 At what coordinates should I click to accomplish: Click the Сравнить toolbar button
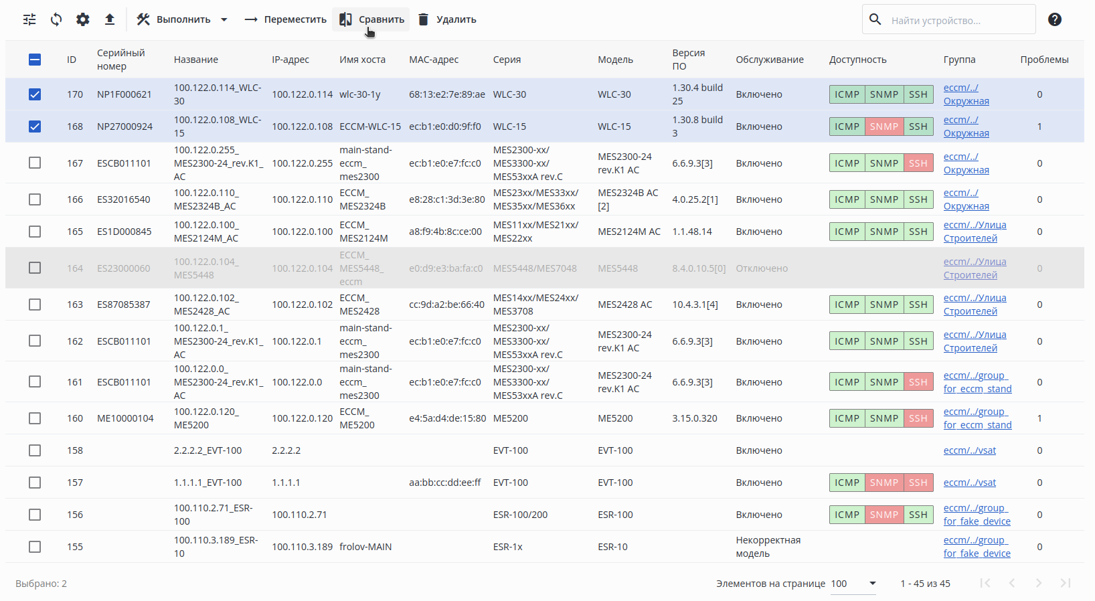(x=371, y=19)
